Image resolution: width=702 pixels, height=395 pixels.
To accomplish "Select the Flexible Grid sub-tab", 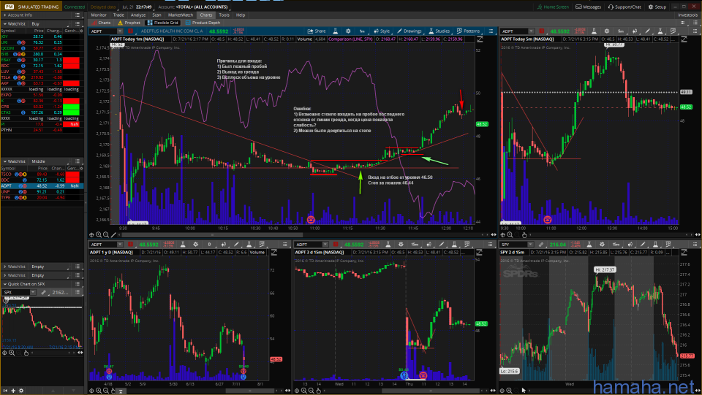I will pyautogui.click(x=162, y=23).
